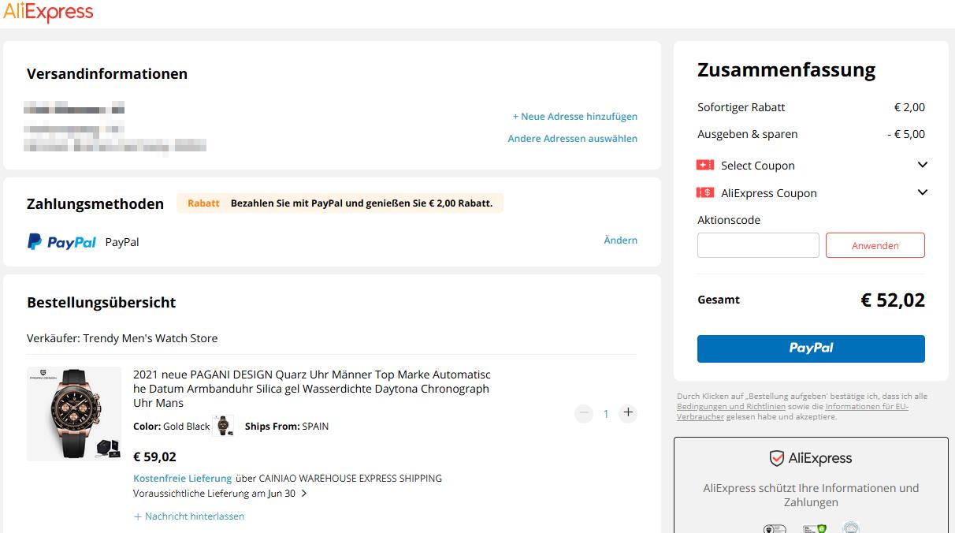Click the AliExpress shield protection logo
Viewport: 955px width, 533px height.
(x=811, y=459)
